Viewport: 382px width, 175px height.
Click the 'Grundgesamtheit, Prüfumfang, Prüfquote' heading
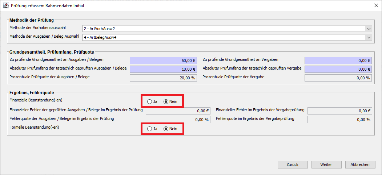(52, 52)
